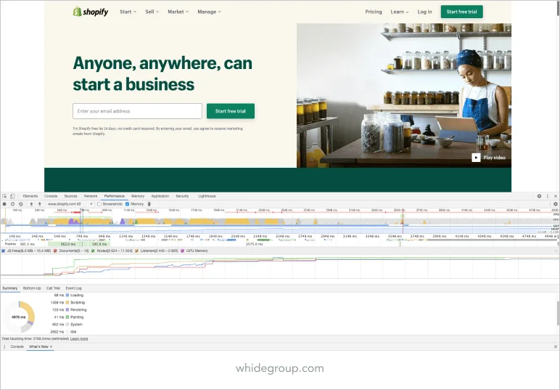
Task: Enable the Screenshots checkbox
Action: pyautogui.click(x=99, y=204)
